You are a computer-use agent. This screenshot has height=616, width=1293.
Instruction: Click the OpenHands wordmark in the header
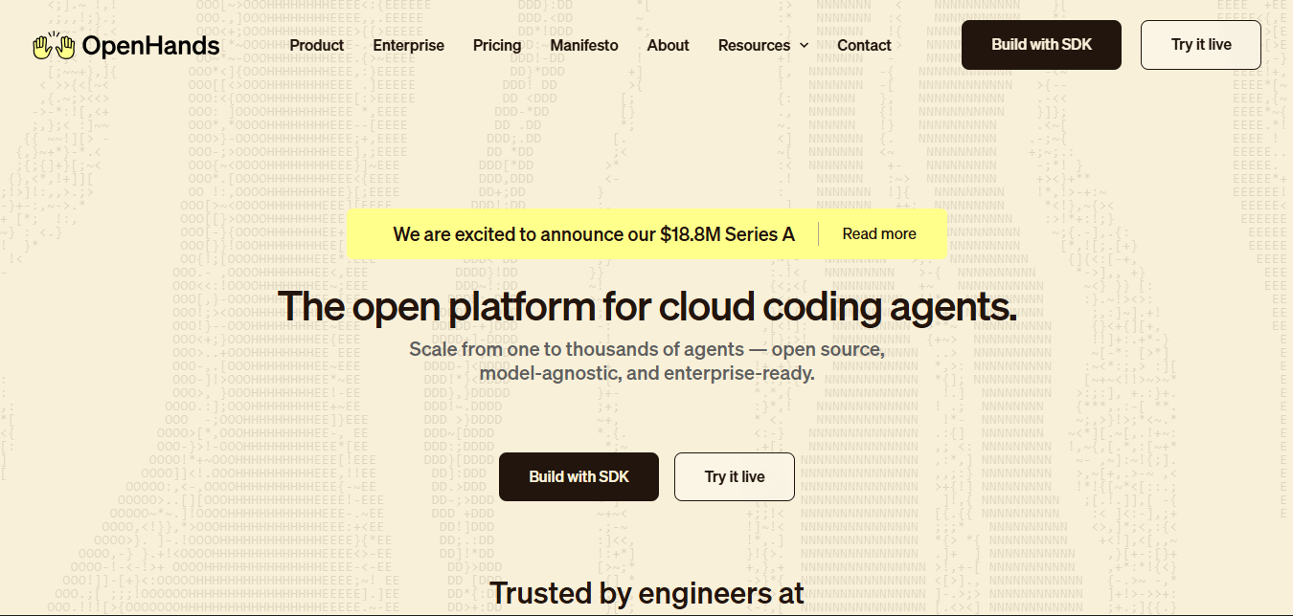click(151, 44)
